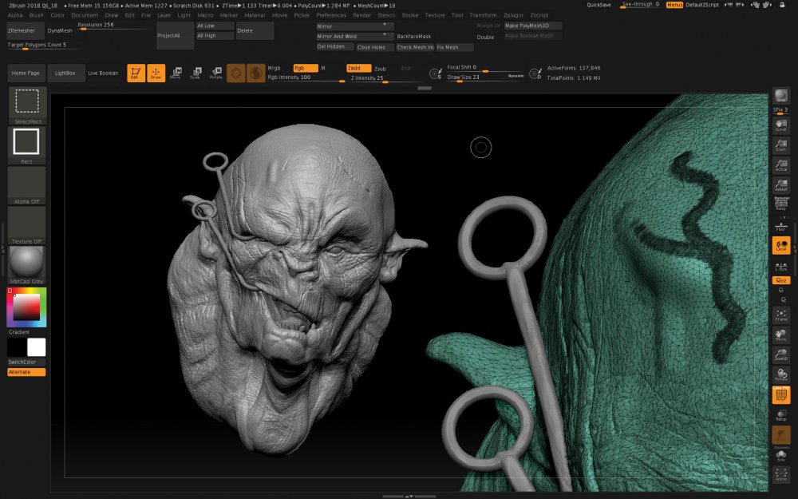This screenshot has width=798, height=499.
Task: Click the BPR render button above SPix
Action: coord(780,95)
